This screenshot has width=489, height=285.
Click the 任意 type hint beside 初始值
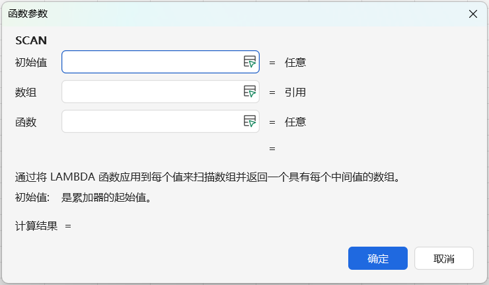(x=295, y=63)
